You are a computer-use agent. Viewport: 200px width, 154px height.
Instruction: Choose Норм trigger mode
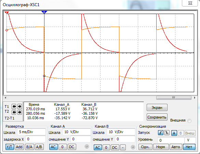[x=161, y=147]
